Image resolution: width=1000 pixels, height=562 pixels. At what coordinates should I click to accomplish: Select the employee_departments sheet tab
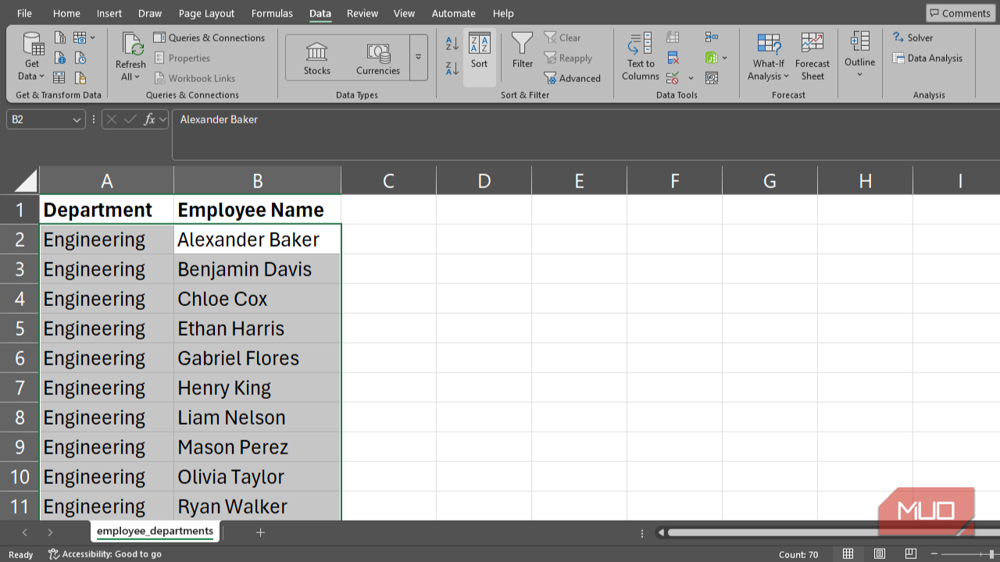(x=155, y=532)
